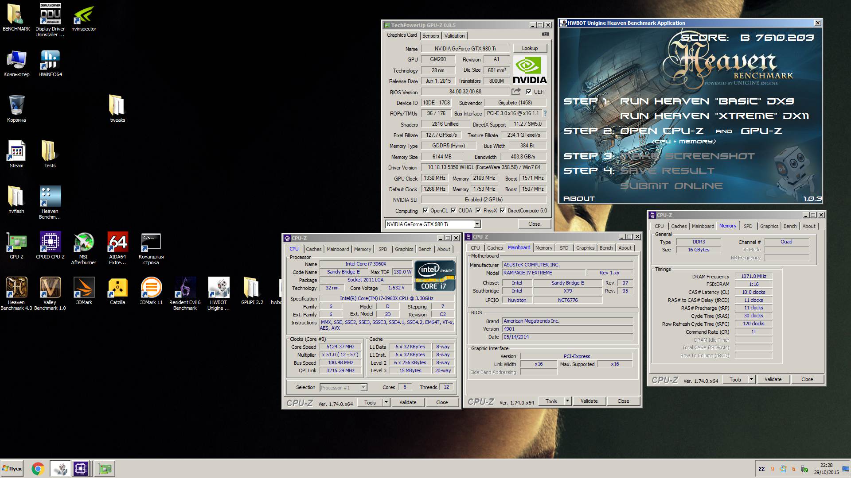Click Run Heaven "Basic" DX9 step
Viewport: 851px width, 478px height.
pyautogui.click(x=707, y=101)
